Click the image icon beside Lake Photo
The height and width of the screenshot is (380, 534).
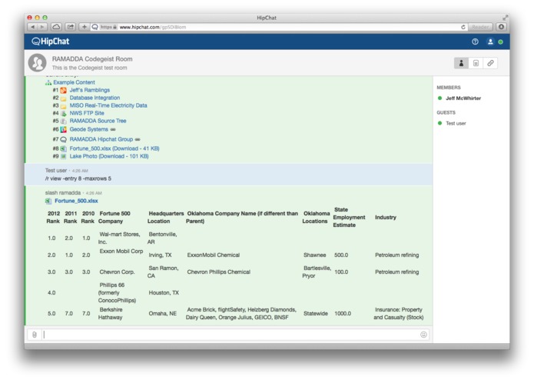coord(63,156)
